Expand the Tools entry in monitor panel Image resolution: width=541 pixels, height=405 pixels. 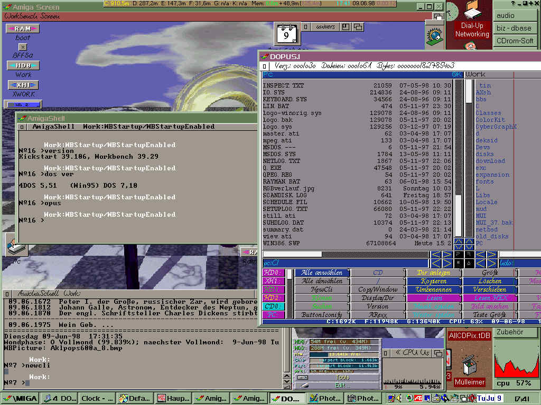coord(342,378)
